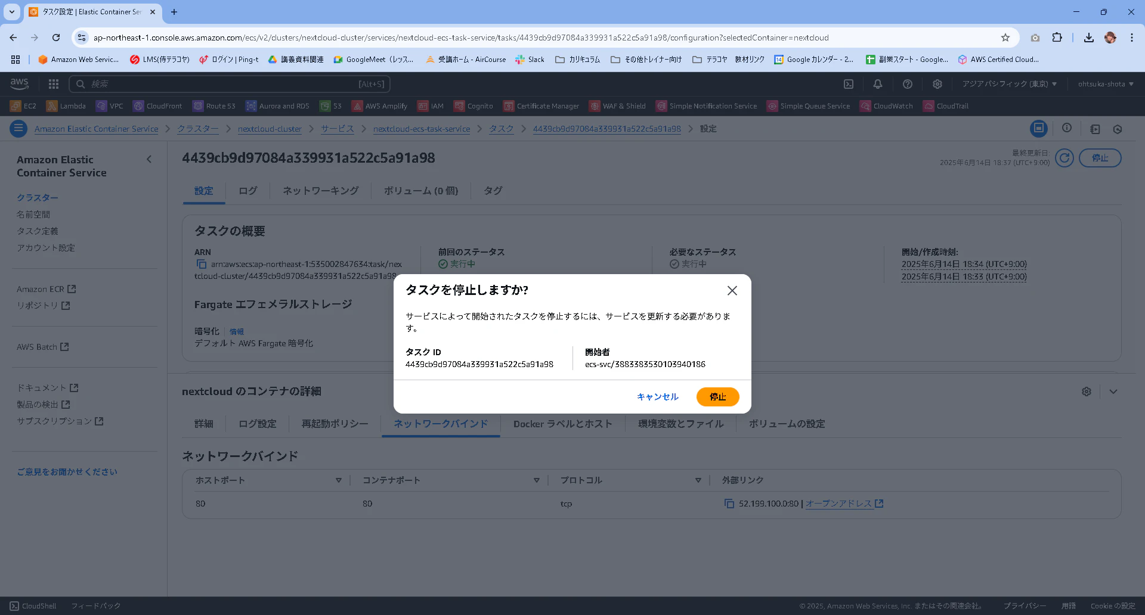Open AWS Amplify shortcut

click(379, 106)
